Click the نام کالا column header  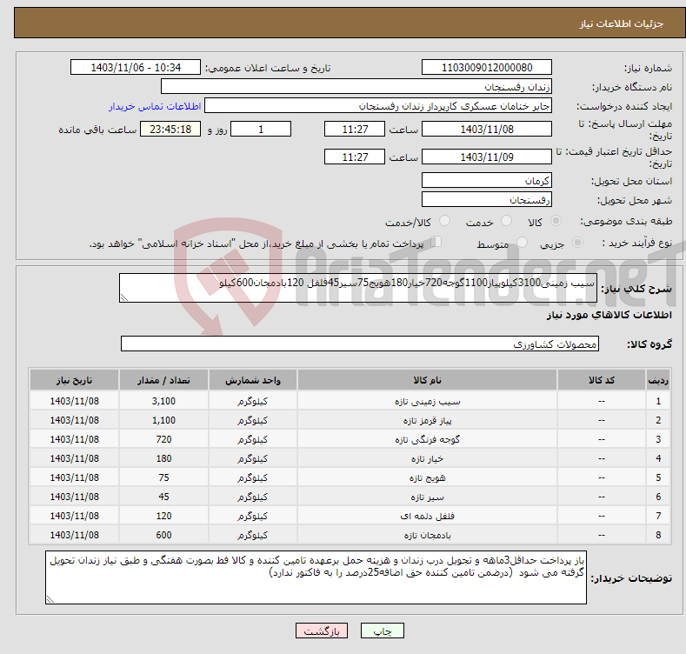tap(427, 380)
